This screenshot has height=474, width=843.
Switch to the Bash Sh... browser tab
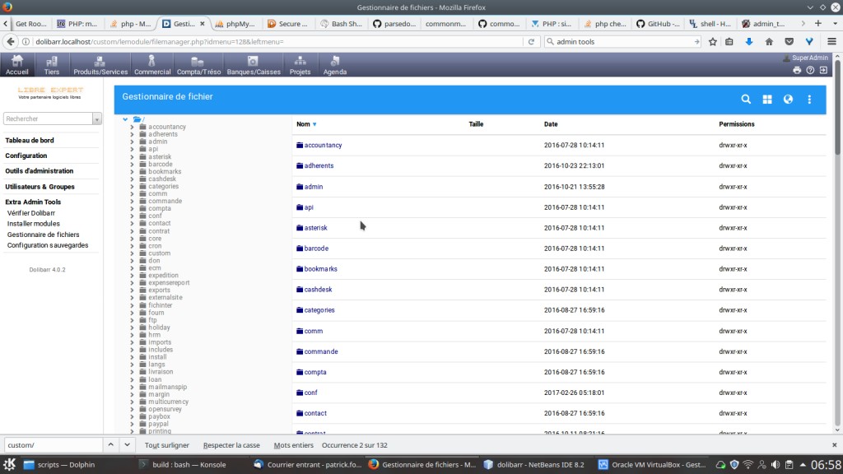341,24
